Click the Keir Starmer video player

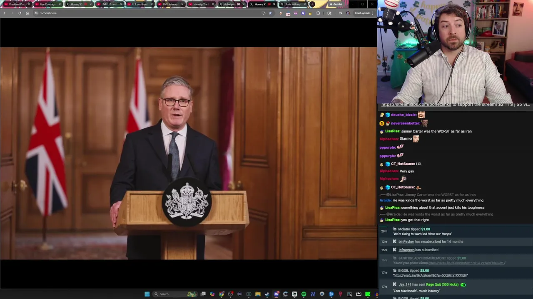pos(188,153)
